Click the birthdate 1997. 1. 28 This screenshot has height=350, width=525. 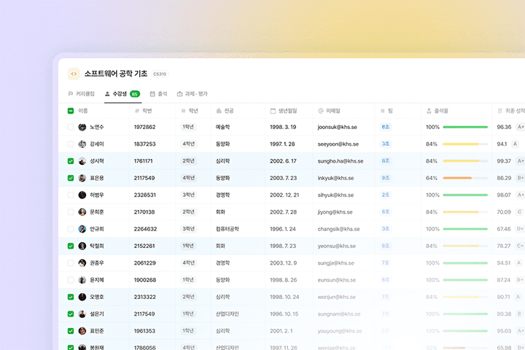(x=282, y=144)
